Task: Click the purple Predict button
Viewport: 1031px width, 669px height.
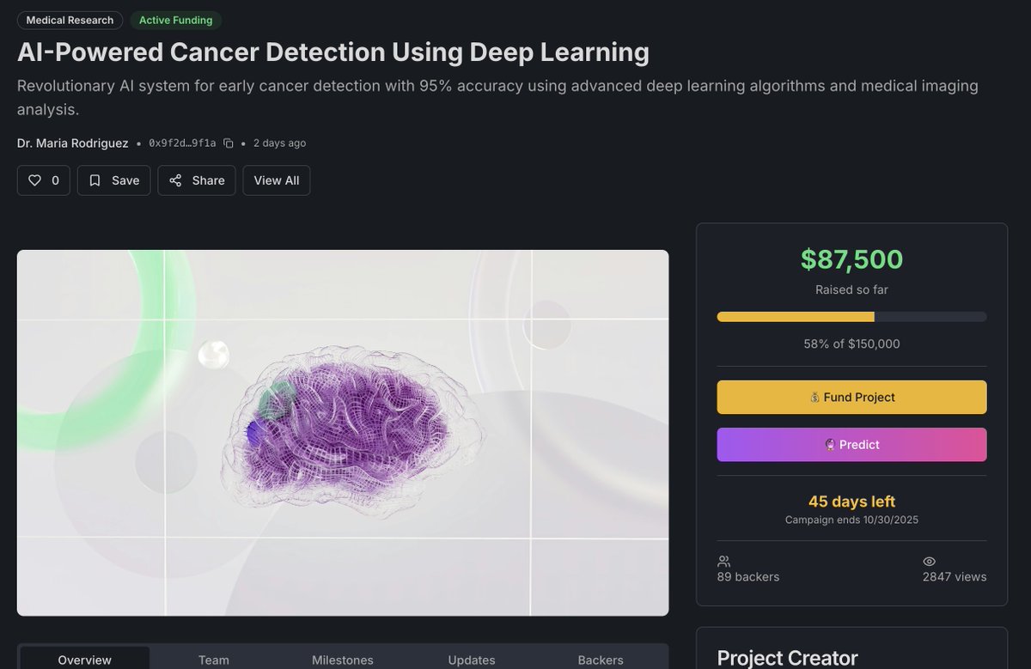Action: [x=851, y=445]
